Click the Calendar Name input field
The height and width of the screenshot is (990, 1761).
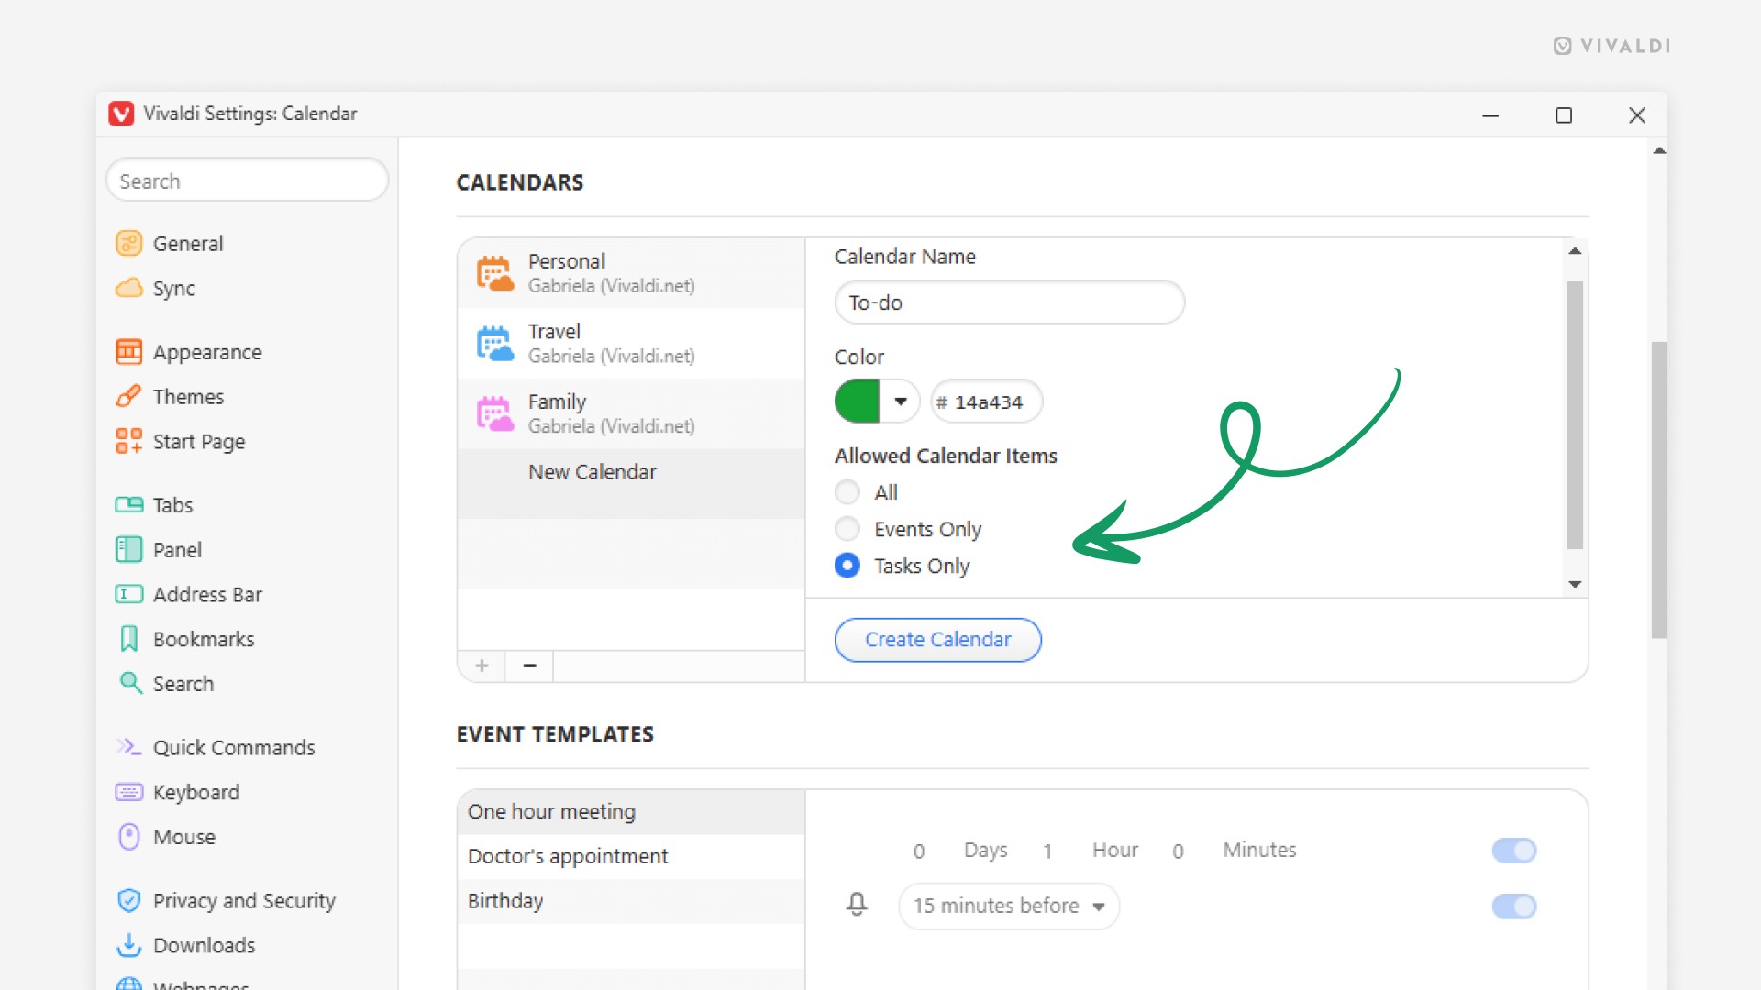coord(1010,302)
